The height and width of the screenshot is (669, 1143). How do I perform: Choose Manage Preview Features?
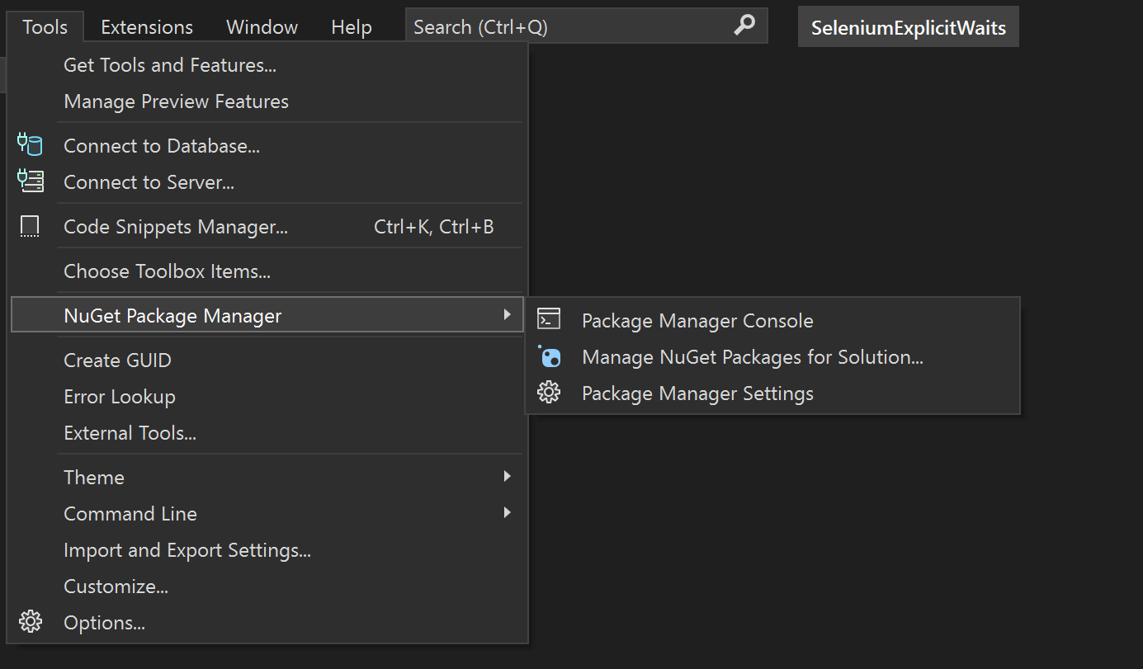(176, 101)
